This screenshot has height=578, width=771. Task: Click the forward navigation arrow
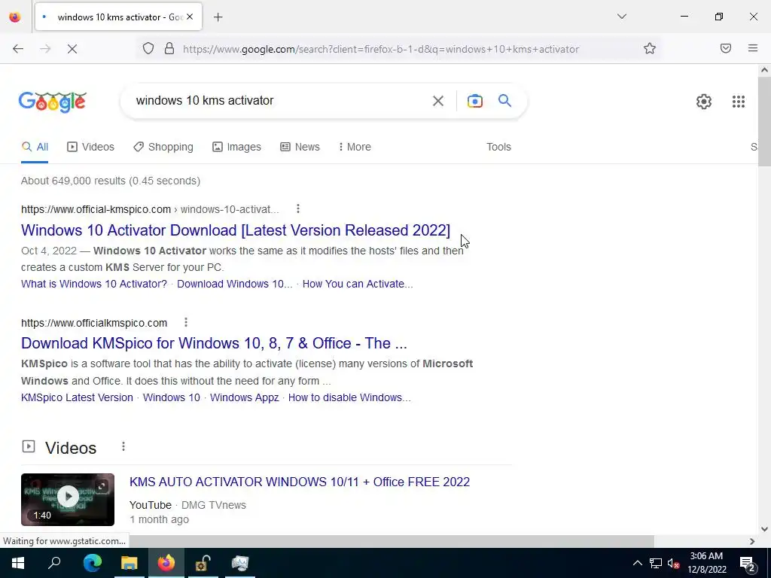(x=45, y=49)
